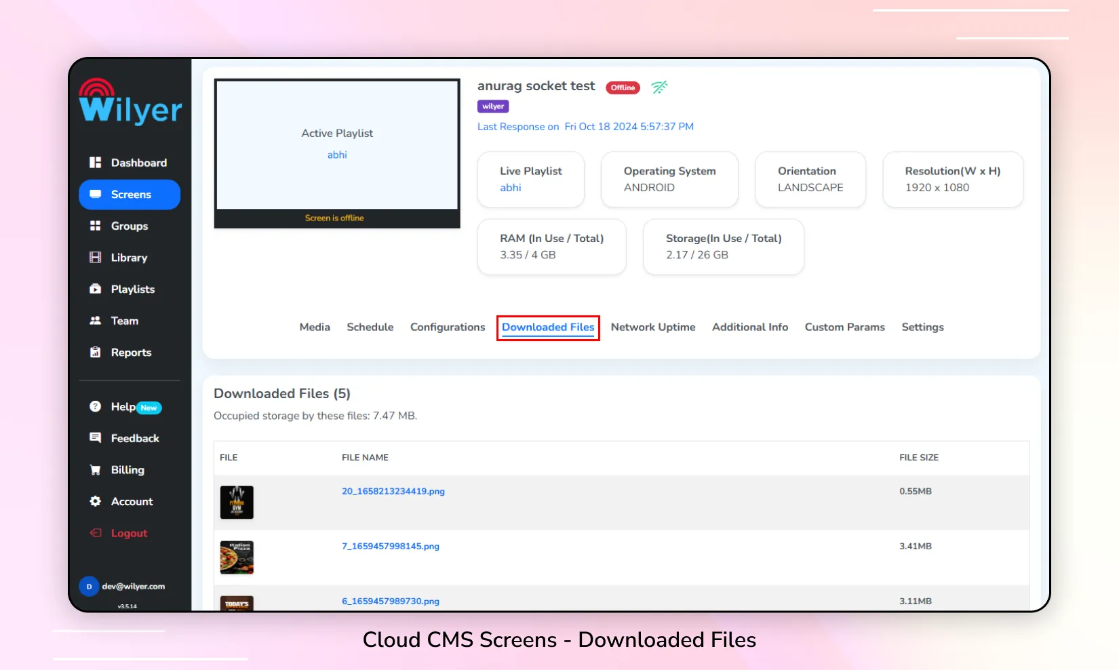This screenshot has height=670, width=1119.
Task: Click the Downloaded Files (5) heading
Action: (282, 394)
